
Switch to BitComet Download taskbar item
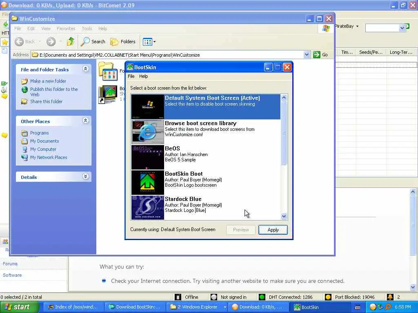[258, 307]
